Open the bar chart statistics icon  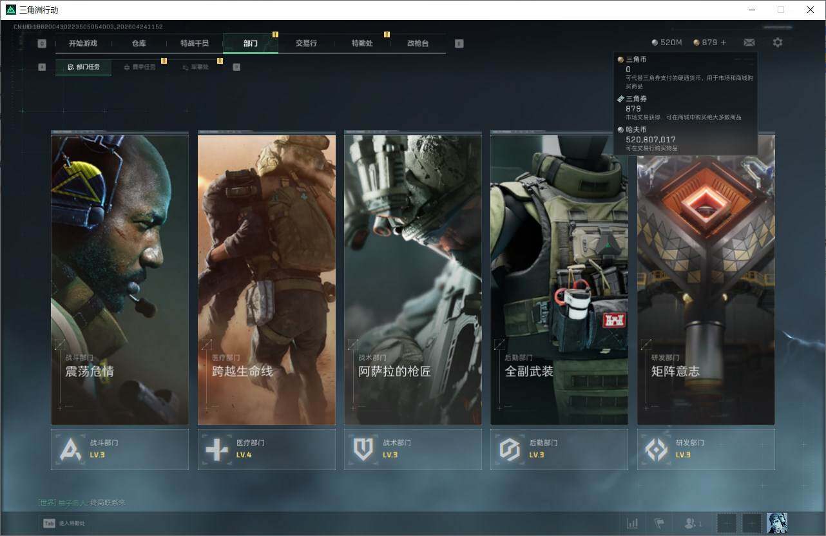coord(633,523)
